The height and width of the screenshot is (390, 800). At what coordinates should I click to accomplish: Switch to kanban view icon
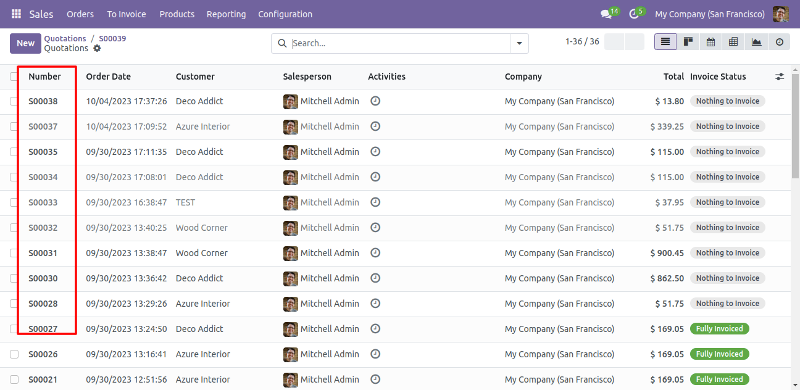(x=688, y=42)
